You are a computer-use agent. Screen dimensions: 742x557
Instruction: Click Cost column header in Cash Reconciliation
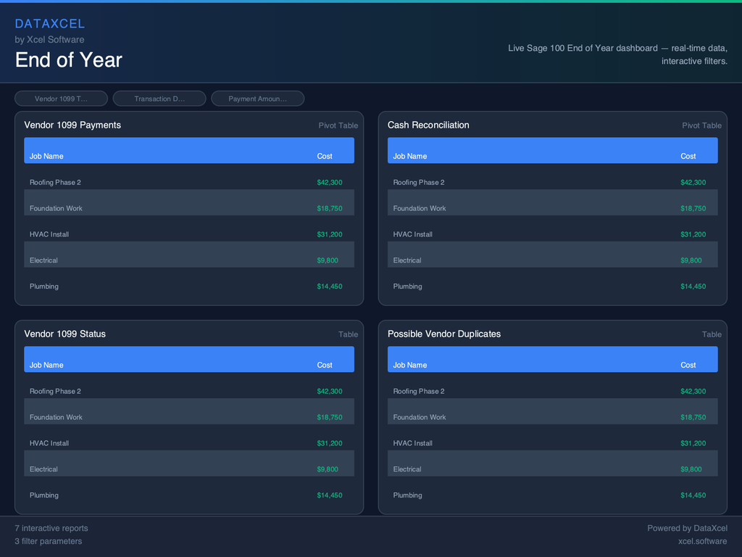coord(688,156)
